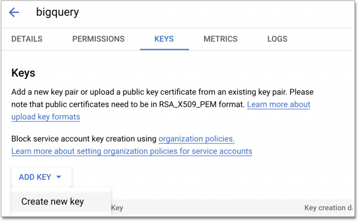The height and width of the screenshot is (221, 358).
Task: Go to the METRICS tab
Action: pyautogui.click(x=220, y=39)
